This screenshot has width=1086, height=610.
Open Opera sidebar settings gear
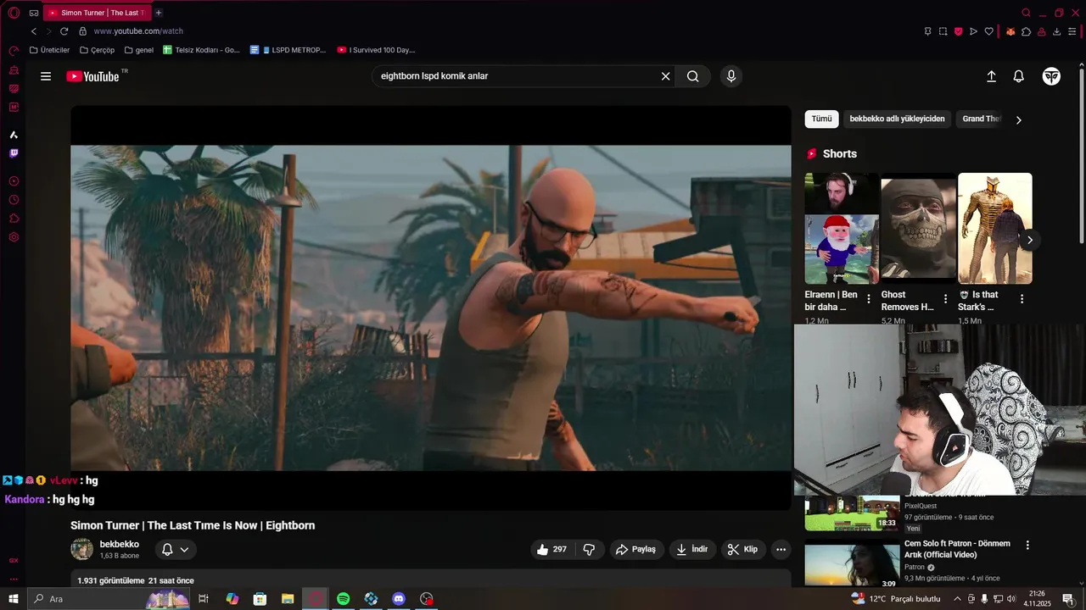pos(14,237)
